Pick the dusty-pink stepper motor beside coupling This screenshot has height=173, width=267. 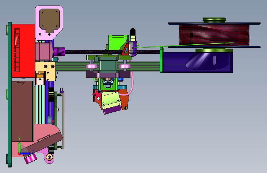[44, 52]
